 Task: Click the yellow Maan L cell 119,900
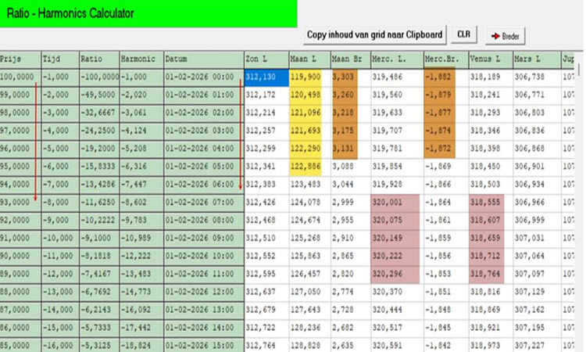310,77
